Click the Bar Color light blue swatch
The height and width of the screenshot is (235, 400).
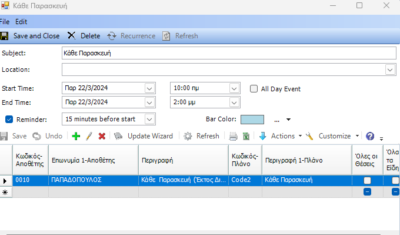252,120
